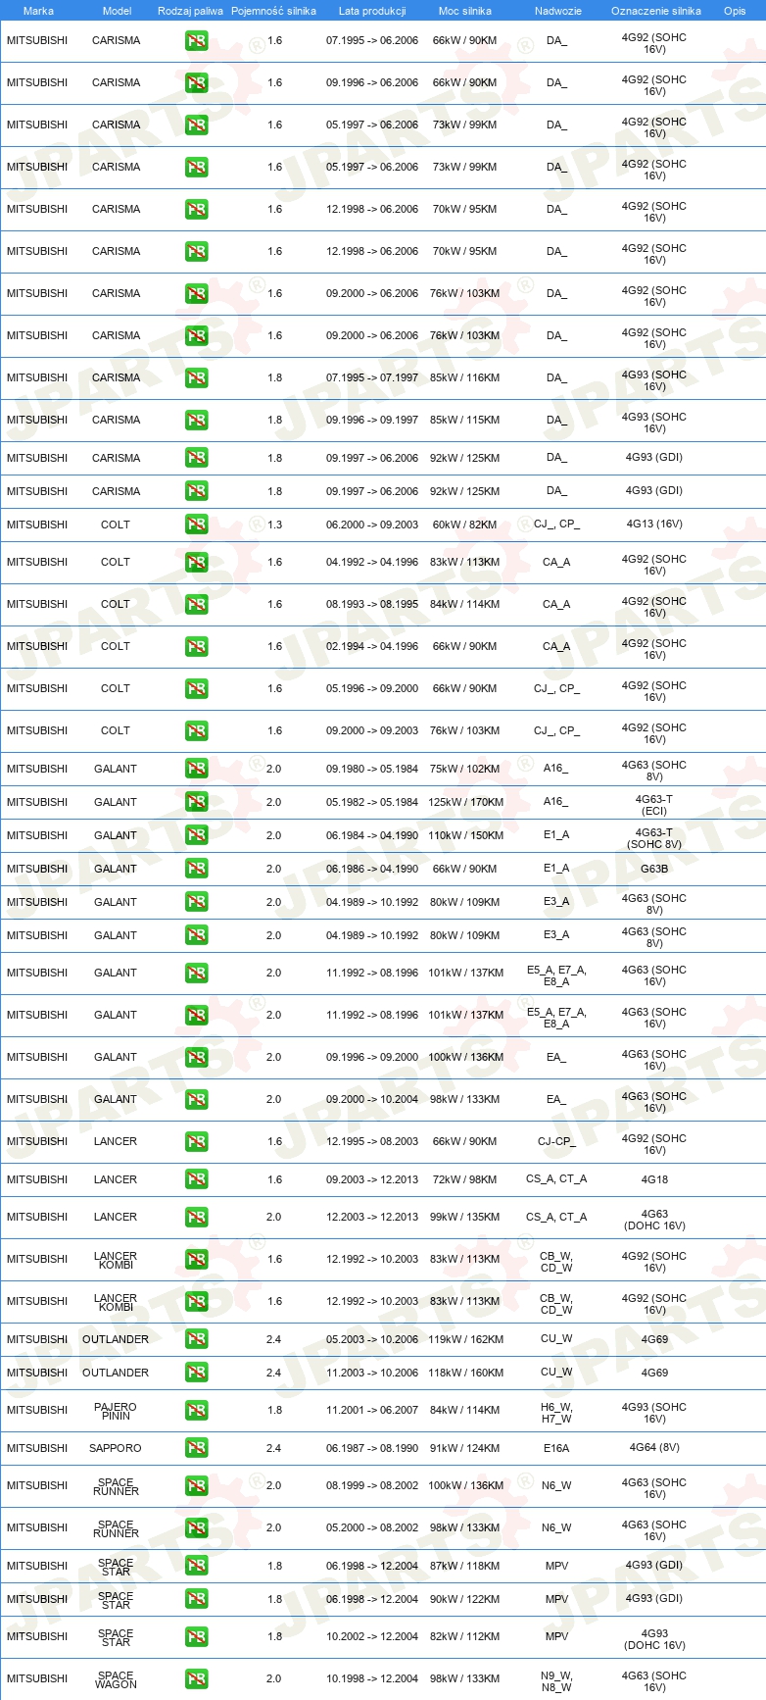
Task: Click engine code 4G64 (8V)
Action: pos(654,1448)
